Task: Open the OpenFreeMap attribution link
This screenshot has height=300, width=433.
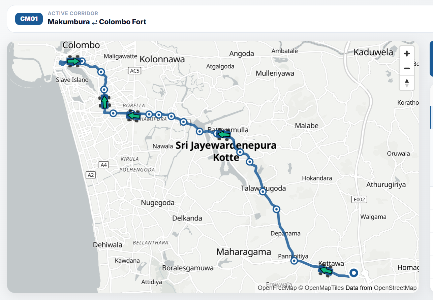Action: click(x=277, y=288)
